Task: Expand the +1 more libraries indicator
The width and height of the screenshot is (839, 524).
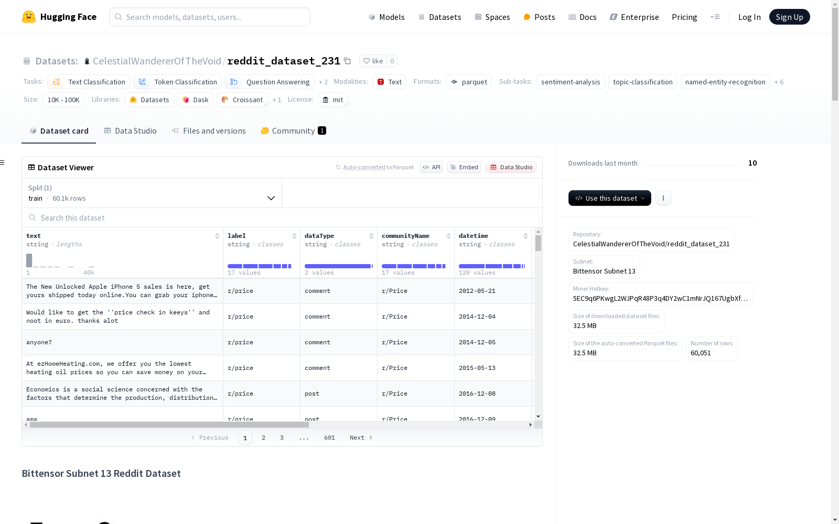Action: coord(277,100)
